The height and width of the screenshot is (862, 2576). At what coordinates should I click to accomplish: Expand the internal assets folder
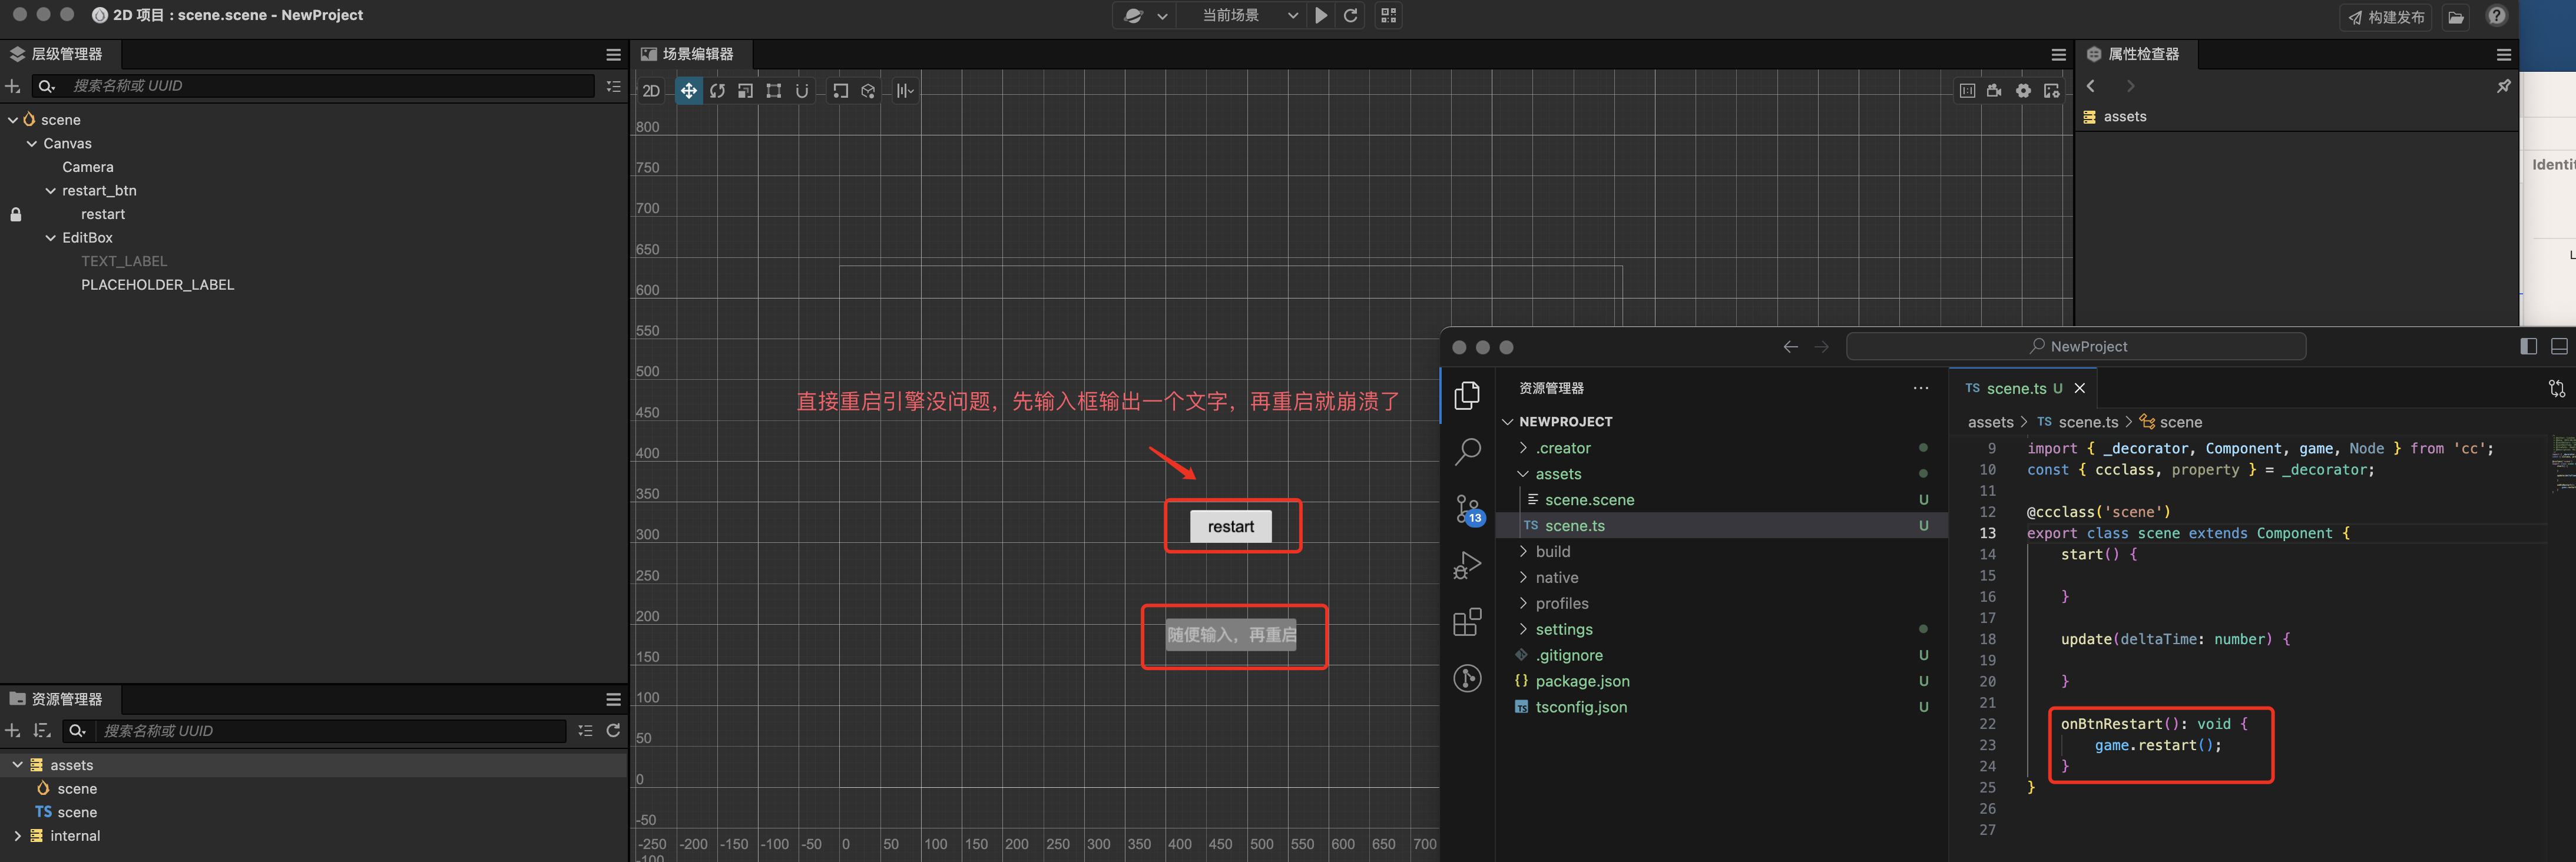[17, 835]
